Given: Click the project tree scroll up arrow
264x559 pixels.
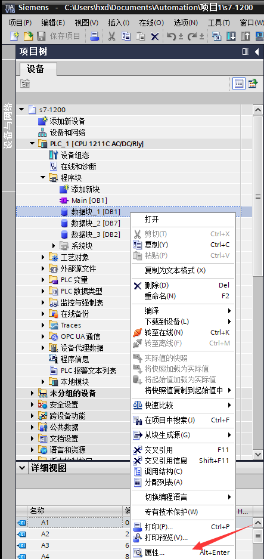Looking at the screenshot, I should coord(258,110).
